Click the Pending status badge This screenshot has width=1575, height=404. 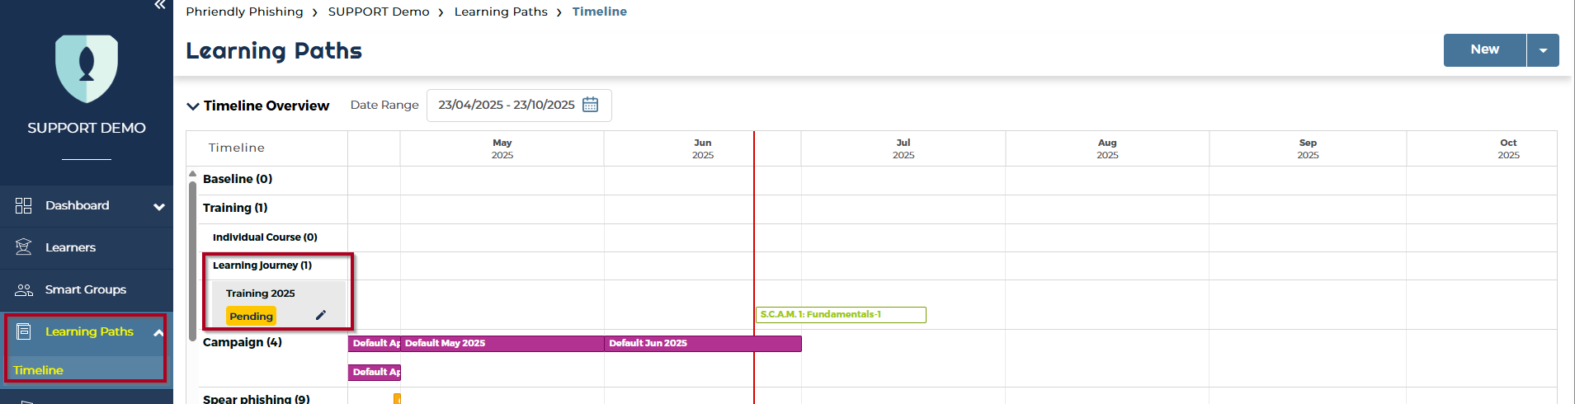click(251, 316)
